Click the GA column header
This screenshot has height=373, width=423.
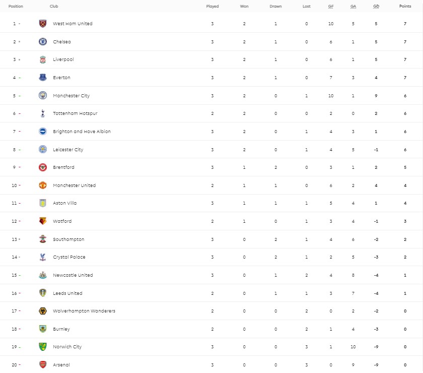[x=353, y=7]
